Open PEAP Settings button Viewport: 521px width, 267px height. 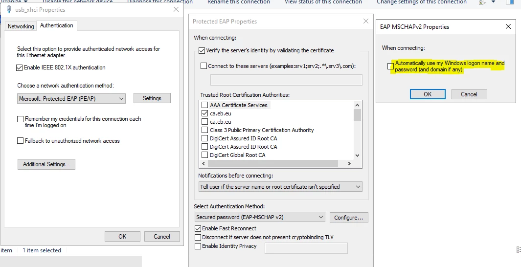click(x=152, y=98)
